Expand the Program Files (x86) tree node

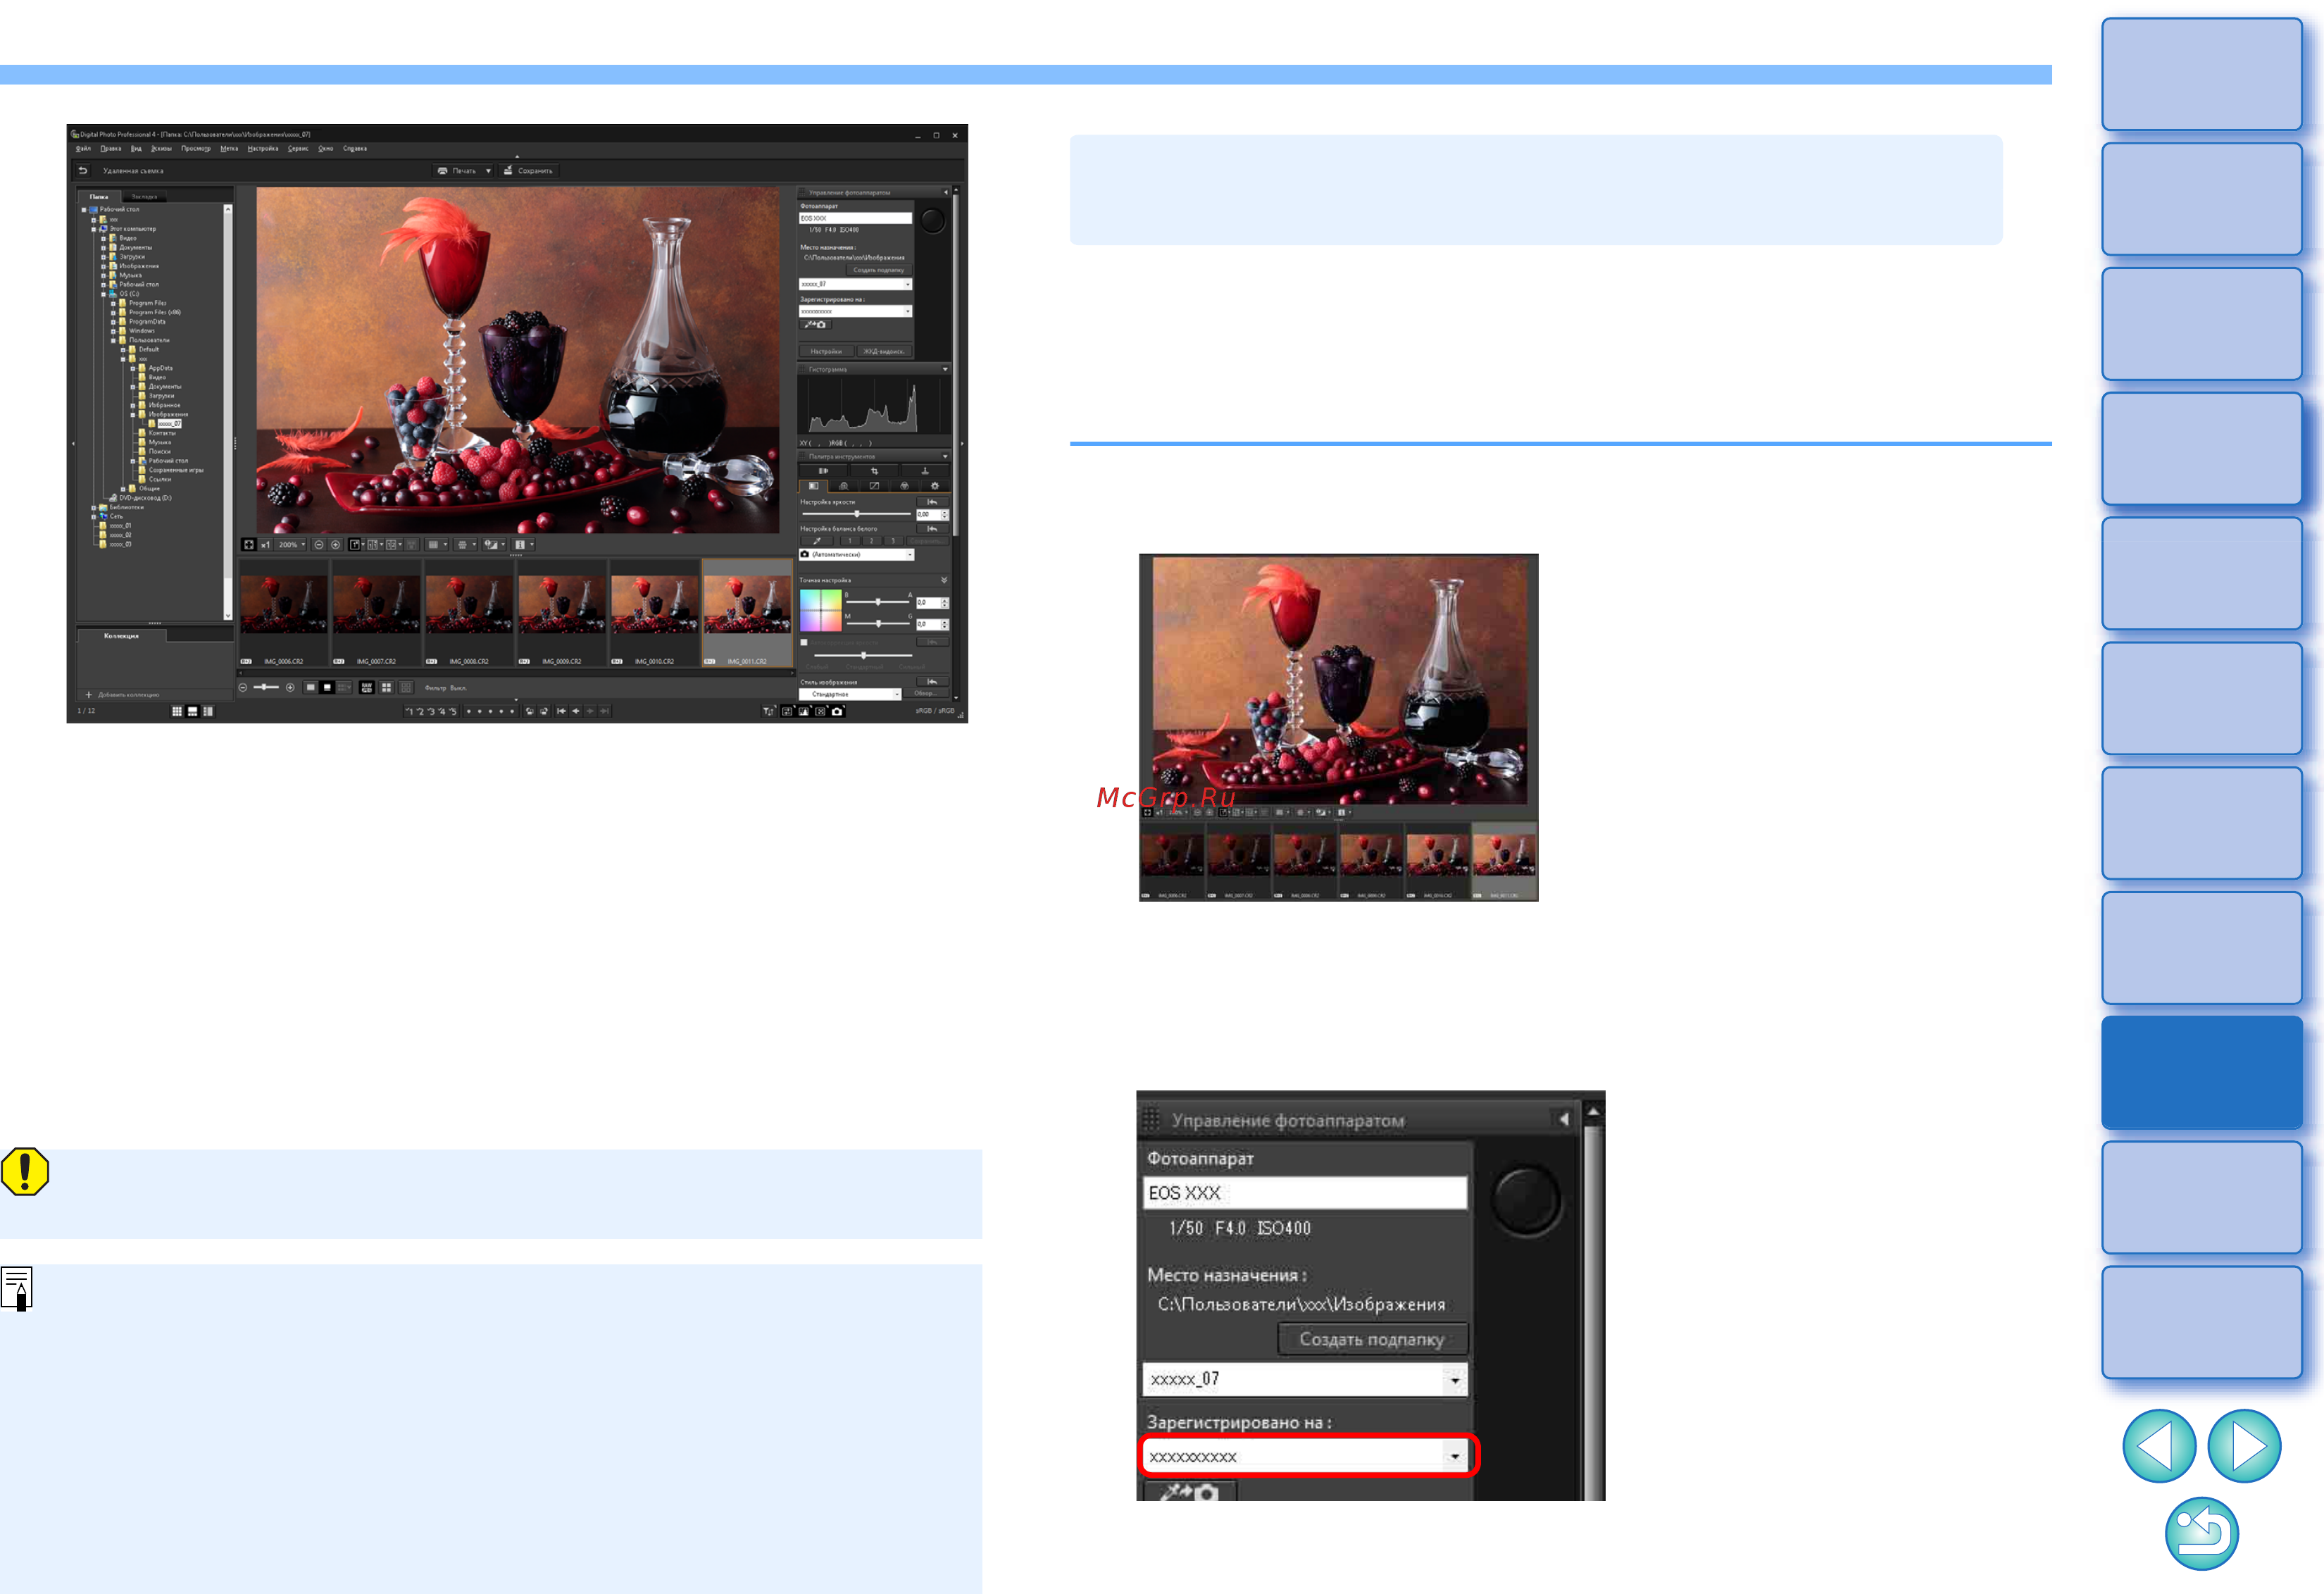(x=113, y=312)
